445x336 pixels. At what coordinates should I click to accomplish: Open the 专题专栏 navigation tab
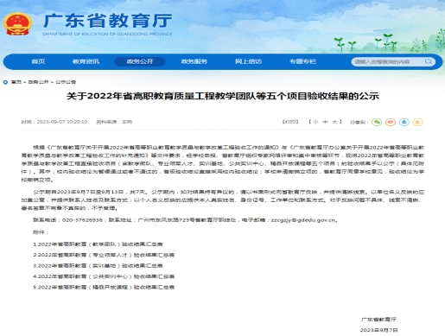(302, 61)
